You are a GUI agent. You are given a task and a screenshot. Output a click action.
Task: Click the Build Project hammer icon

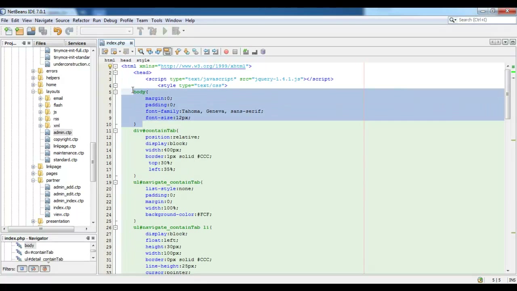click(x=140, y=31)
